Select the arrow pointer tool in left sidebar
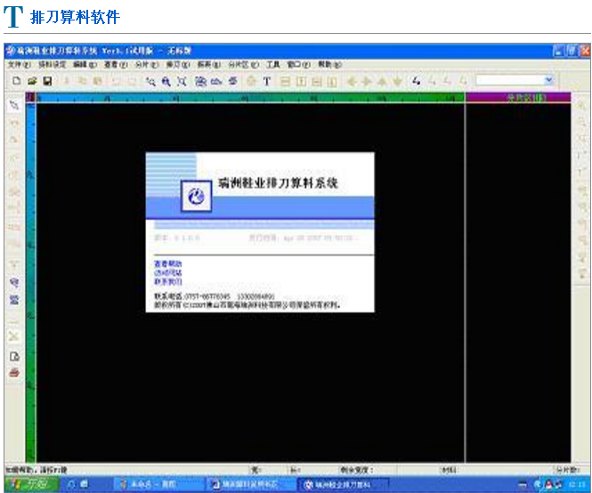Viewport: 592px width, 493px height. tap(14, 105)
